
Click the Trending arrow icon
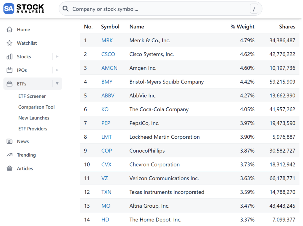click(9, 155)
